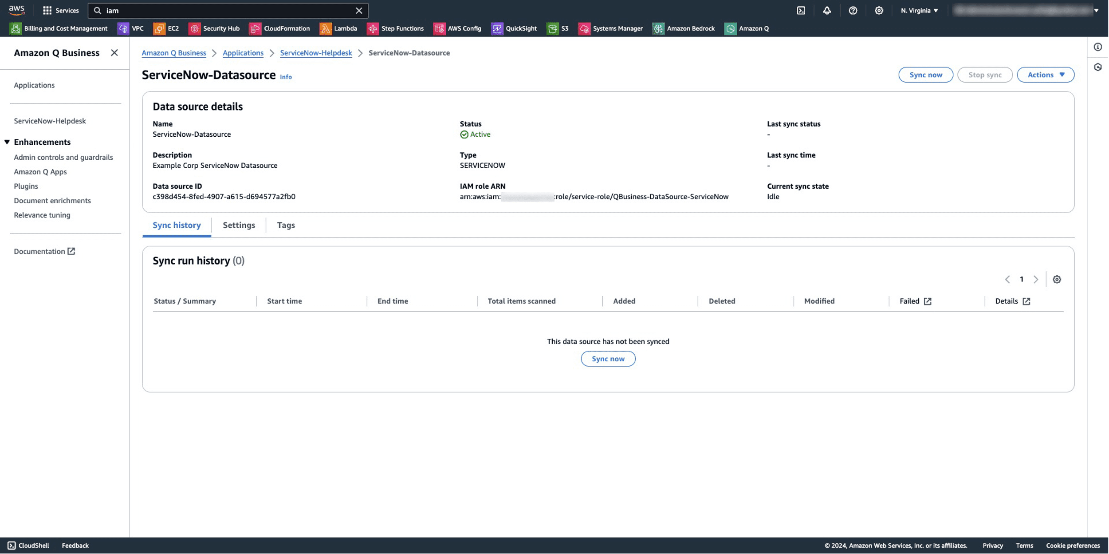Image resolution: width=1109 pixels, height=554 pixels.
Task: Open the N. Virginia region selector
Action: [x=919, y=11]
